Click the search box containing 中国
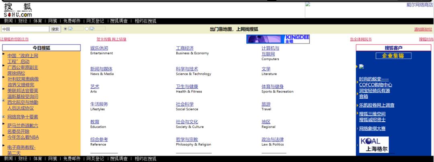Screen dimensions: 434x162 tap(25, 29)
